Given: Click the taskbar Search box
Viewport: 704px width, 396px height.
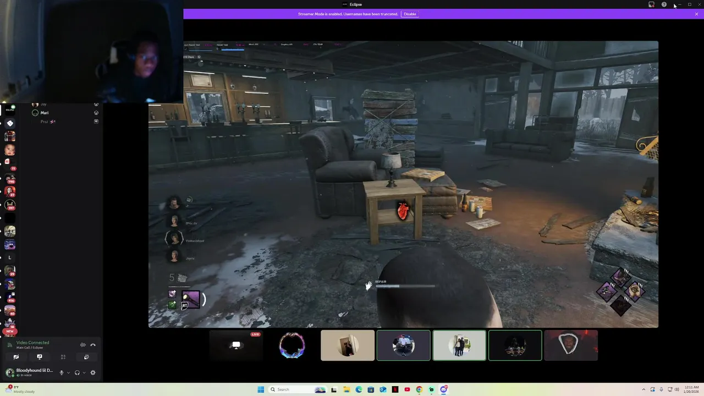Looking at the screenshot, I should click(x=297, y=389).
